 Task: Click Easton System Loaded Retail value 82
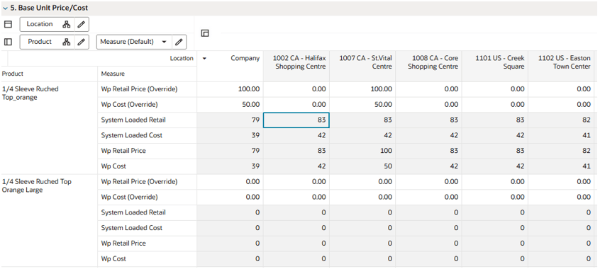(x=562, y=120)
